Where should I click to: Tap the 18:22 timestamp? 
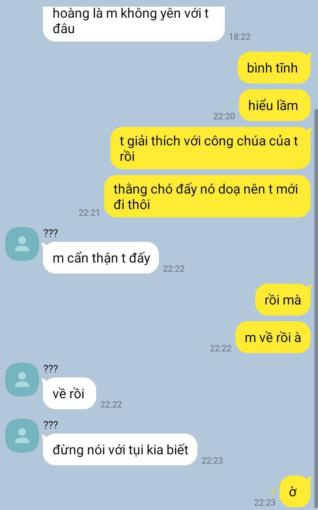240,37
